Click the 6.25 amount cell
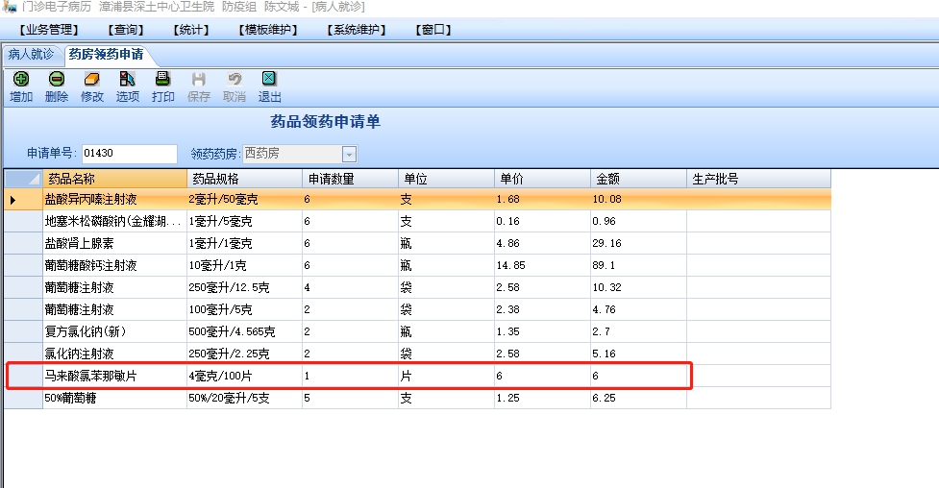The image size is (939, 488). click(x=639, y=399)
